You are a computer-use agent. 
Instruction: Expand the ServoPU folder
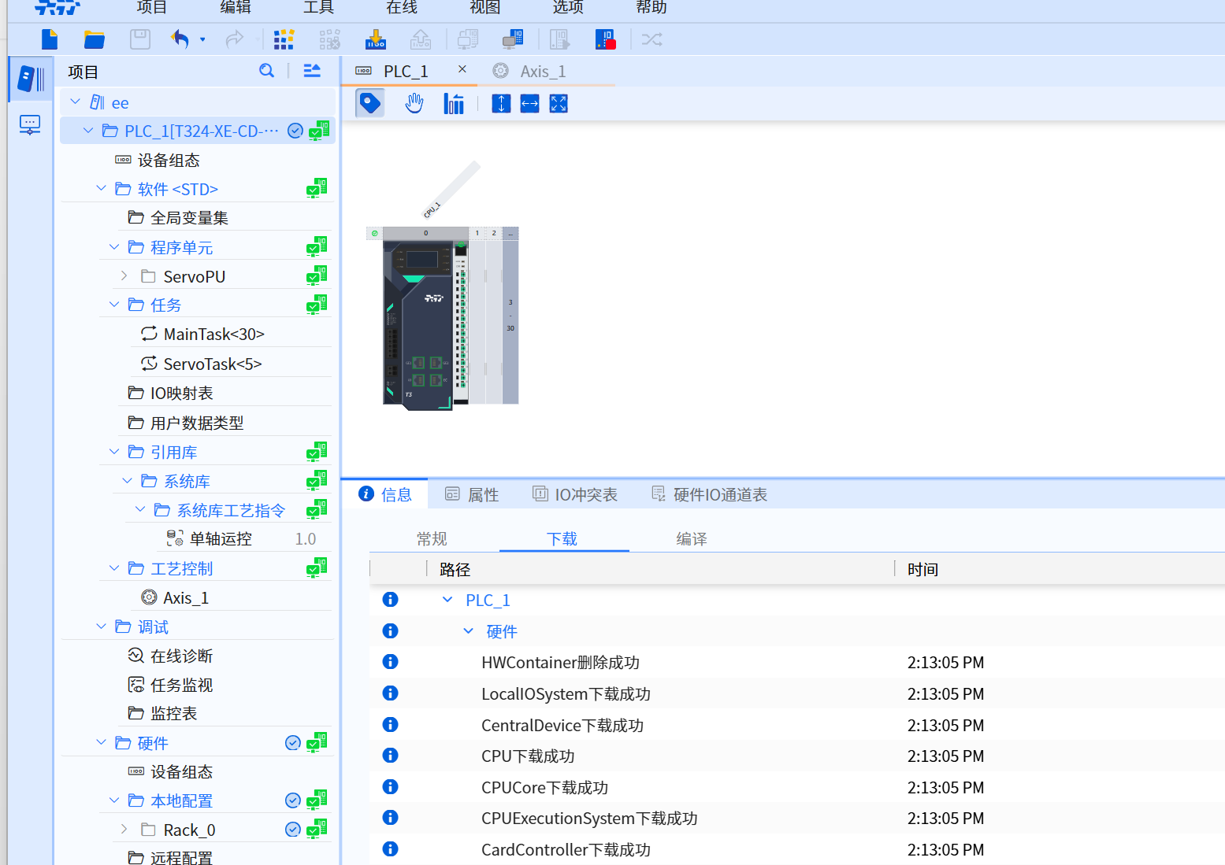[124, 276]
